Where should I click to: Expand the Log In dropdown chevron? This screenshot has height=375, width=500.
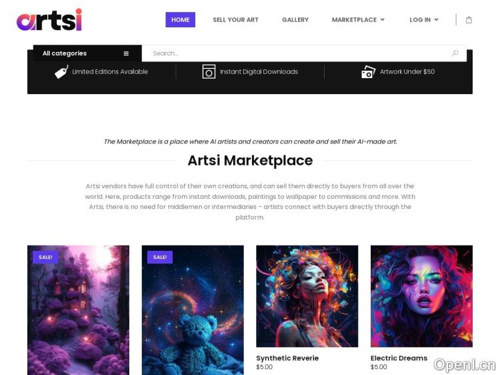436,20
